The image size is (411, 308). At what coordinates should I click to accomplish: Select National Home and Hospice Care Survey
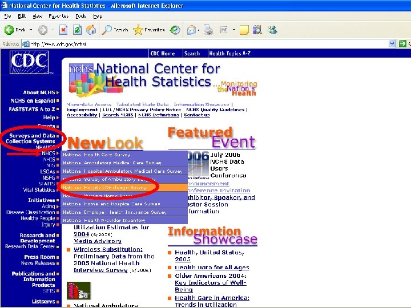(124, 204)
